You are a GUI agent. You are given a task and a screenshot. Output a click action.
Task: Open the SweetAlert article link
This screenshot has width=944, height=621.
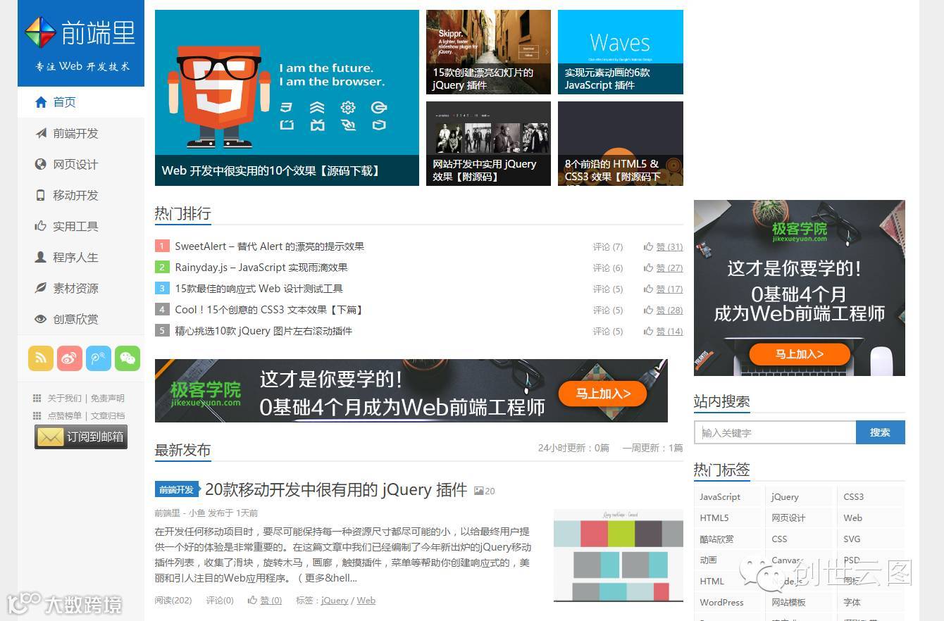269,246
